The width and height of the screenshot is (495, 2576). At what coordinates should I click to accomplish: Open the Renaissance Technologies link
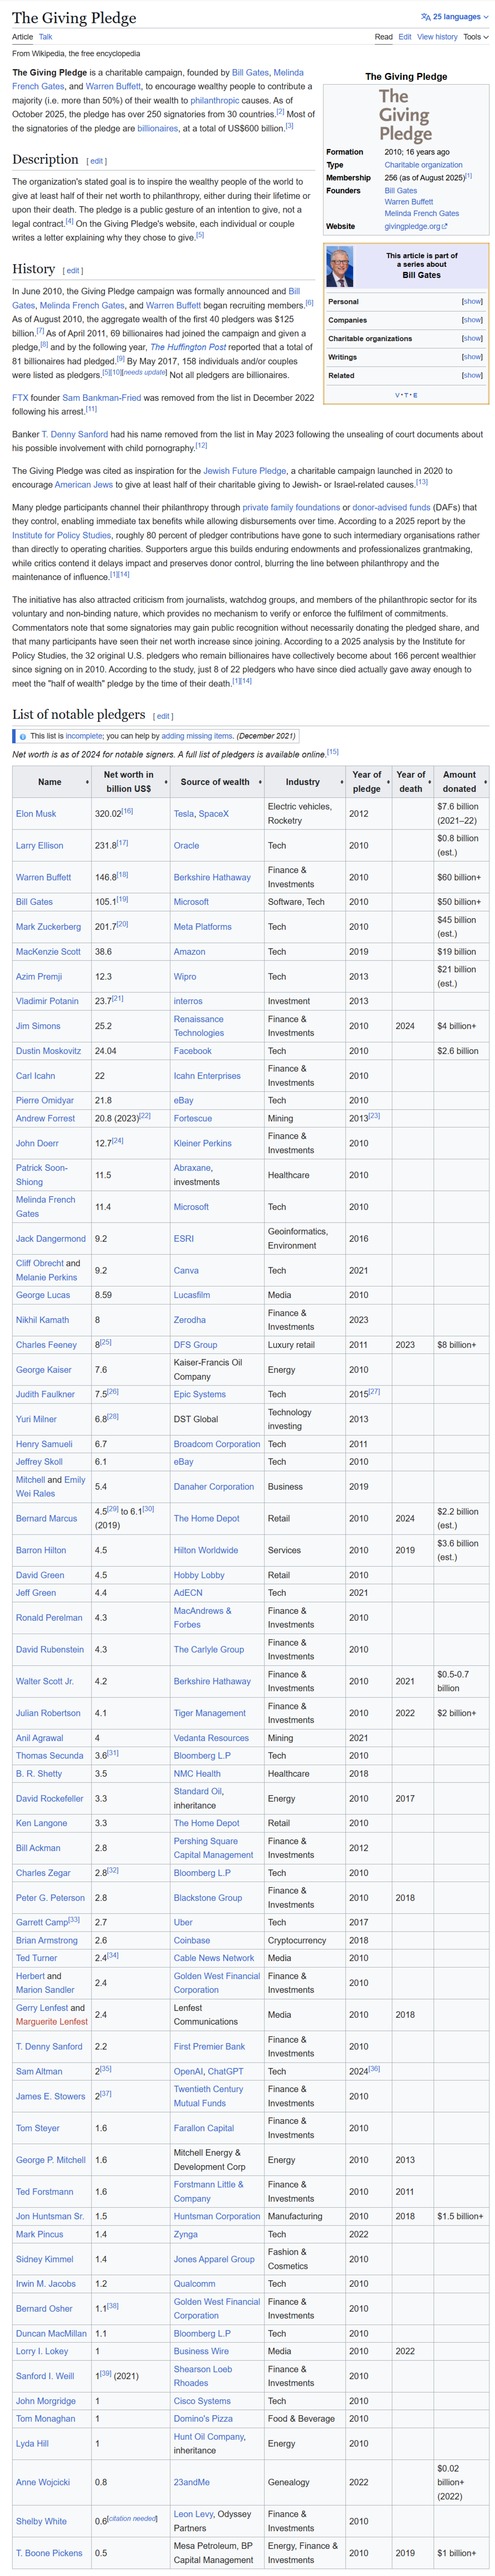(x=199, y=1026)
